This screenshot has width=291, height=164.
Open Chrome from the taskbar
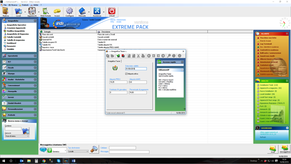pyautogui.click(x=44, y=161)
